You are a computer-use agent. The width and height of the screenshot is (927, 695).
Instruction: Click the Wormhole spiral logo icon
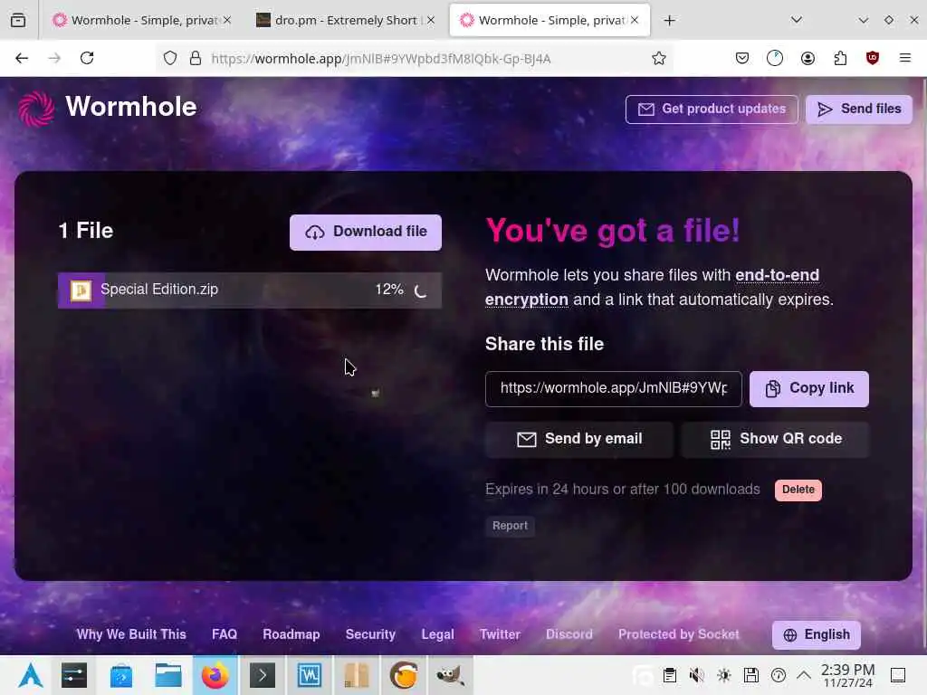36,109
